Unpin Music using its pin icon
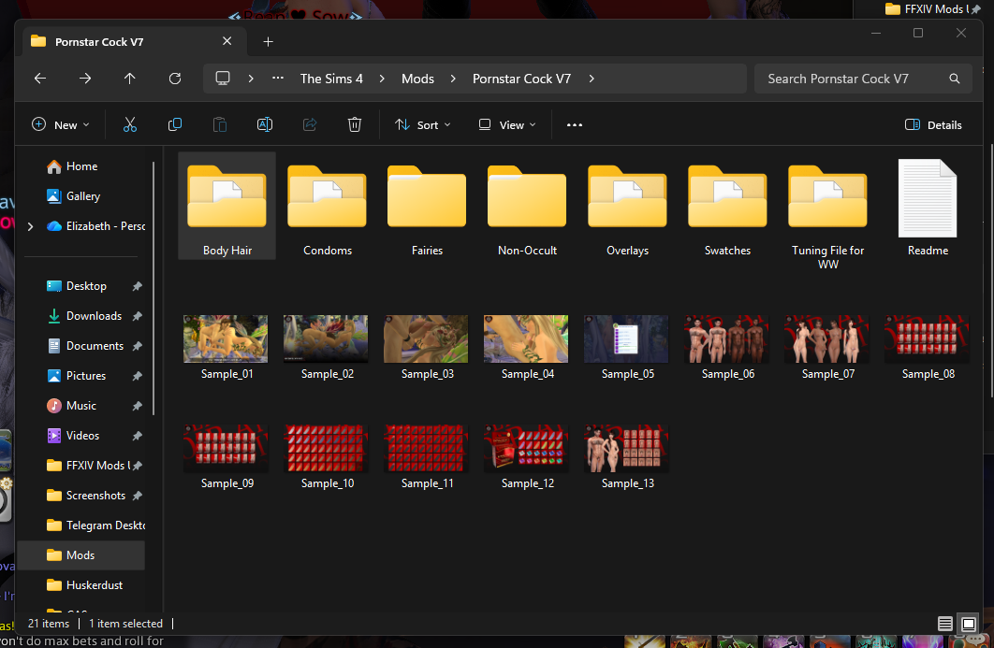Image resolution: width=994 pixels, height=648 pixels. pyautogui.click(x=137, y=406)
